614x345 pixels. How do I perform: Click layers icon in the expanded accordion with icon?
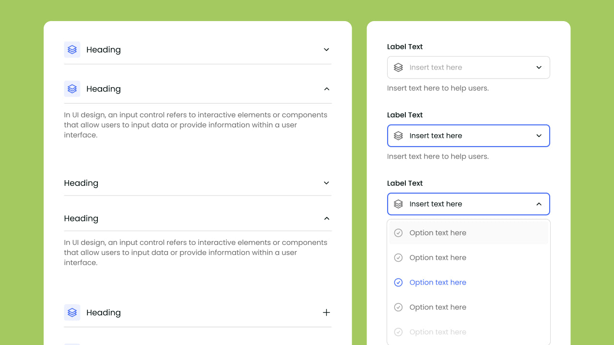(x=72, y=89)
